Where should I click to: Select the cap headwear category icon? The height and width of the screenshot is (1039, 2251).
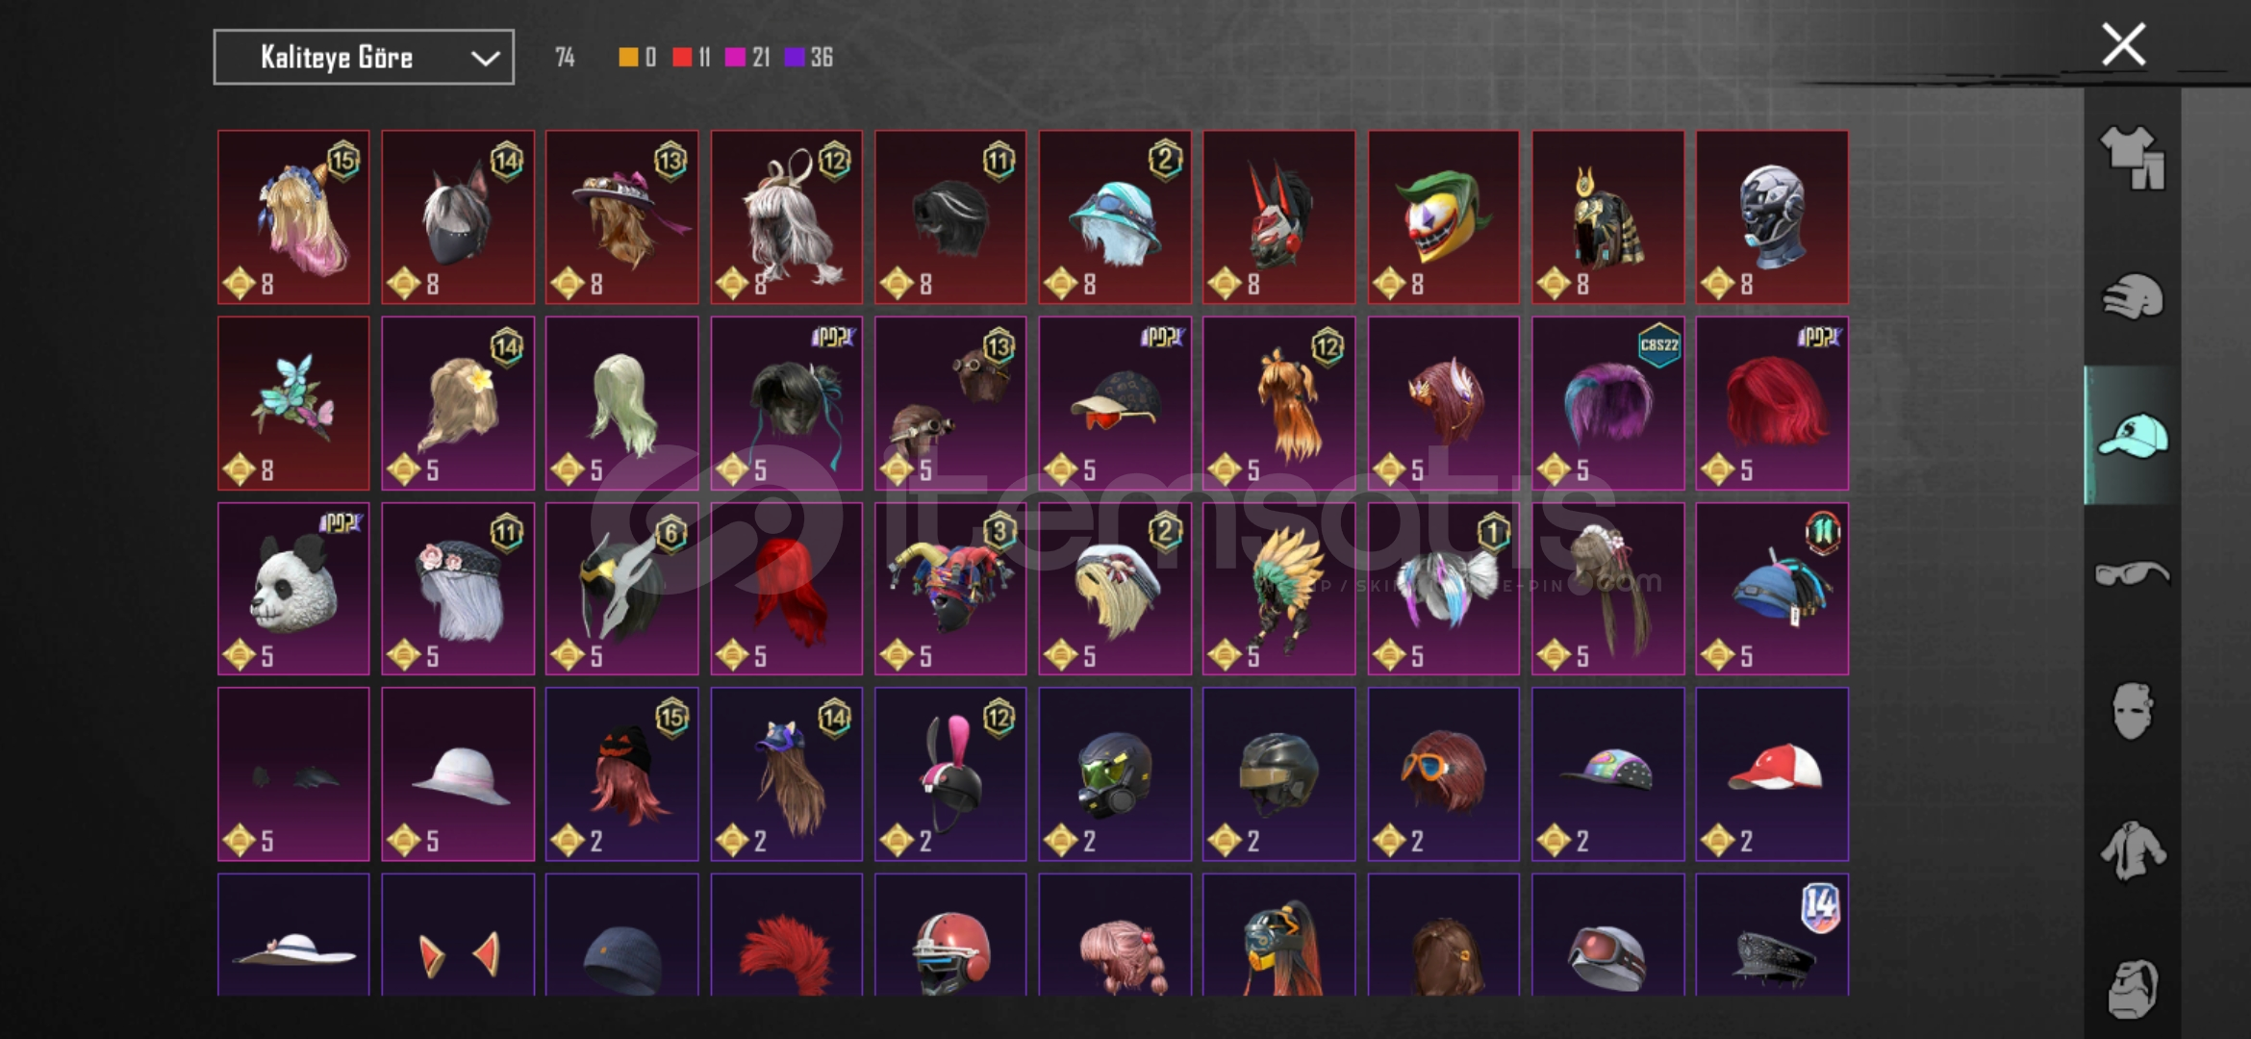2132,436
